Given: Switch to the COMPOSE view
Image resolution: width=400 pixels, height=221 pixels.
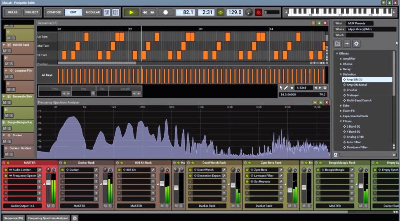Looking at the screenshot, I should [54, 12].
